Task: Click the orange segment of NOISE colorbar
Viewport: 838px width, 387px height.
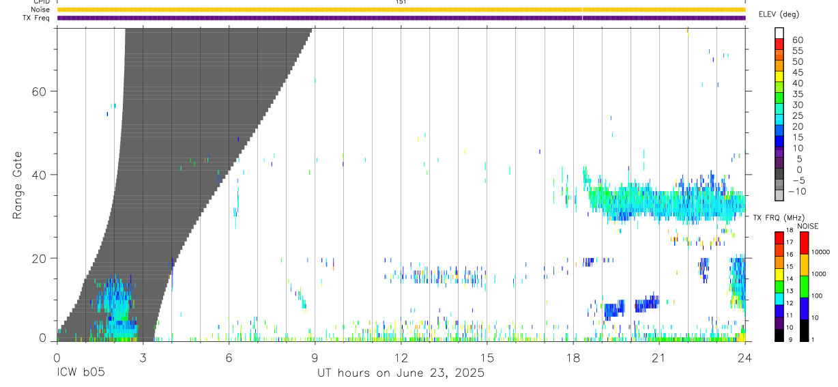Action: coord(805,265)
